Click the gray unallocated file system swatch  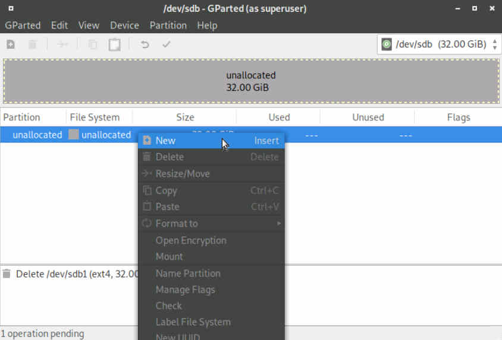(73, 135)
